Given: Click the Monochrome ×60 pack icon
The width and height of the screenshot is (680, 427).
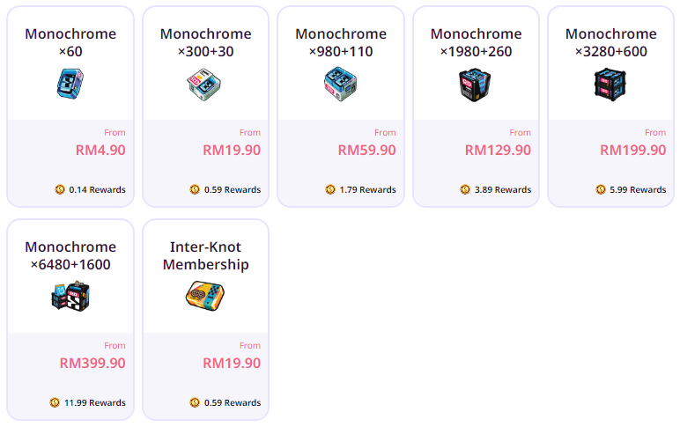Looking at the screenshot, I should click(x=70, y=84).
